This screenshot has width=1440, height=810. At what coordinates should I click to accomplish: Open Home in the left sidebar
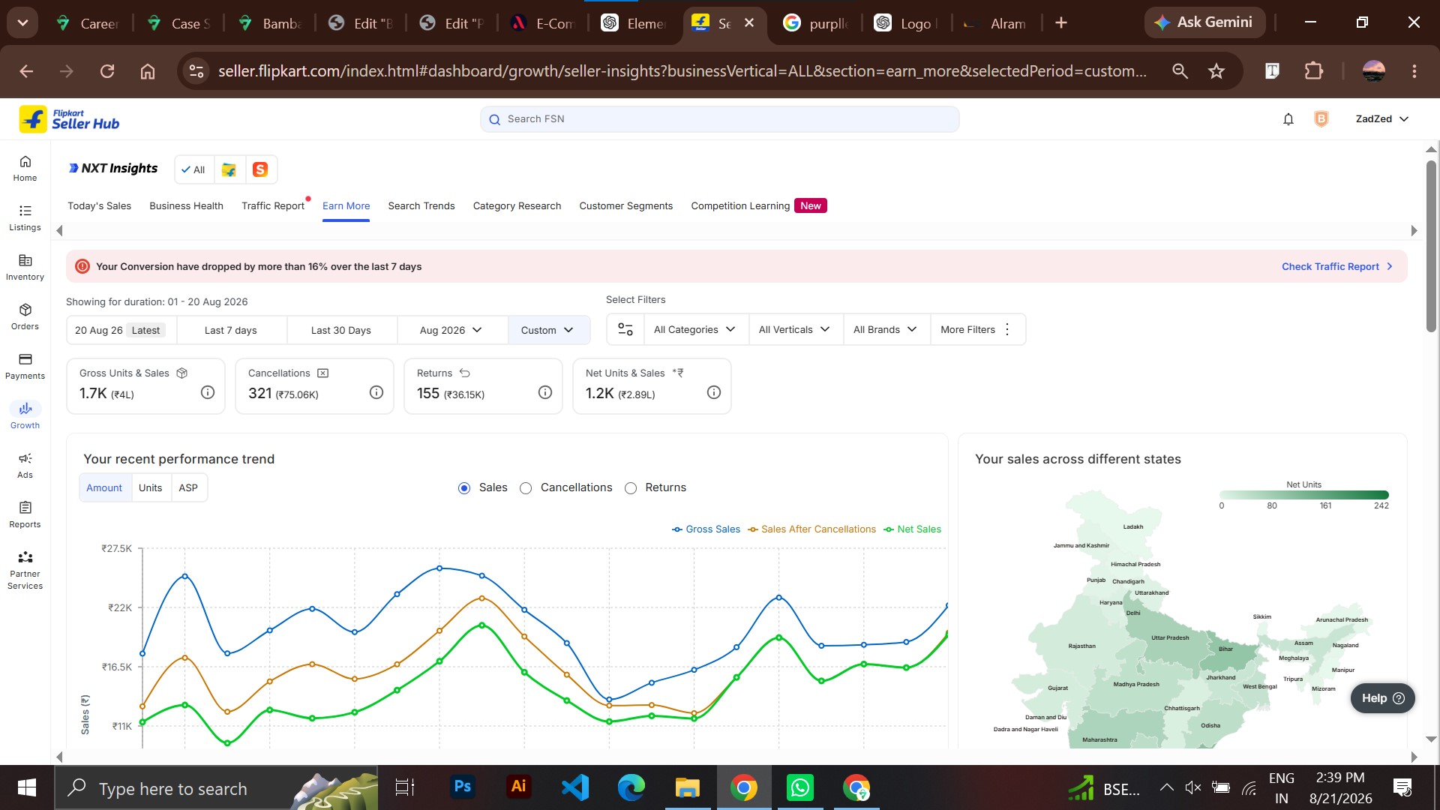[x=25, y=169]
